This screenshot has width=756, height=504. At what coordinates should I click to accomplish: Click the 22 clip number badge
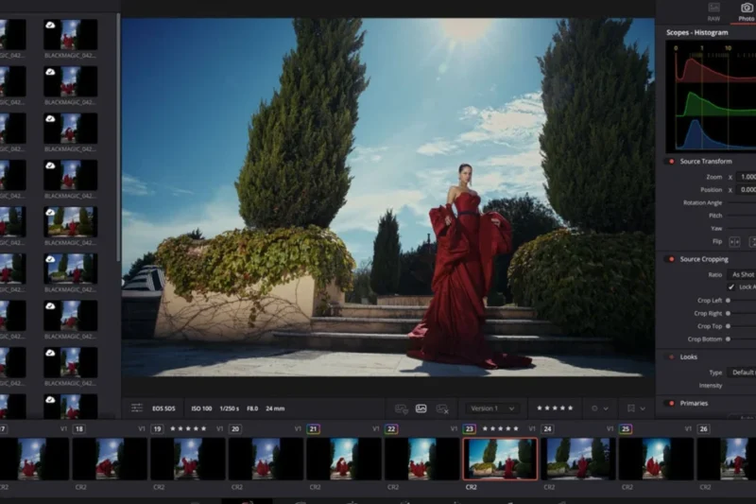[x=391, y=428]
